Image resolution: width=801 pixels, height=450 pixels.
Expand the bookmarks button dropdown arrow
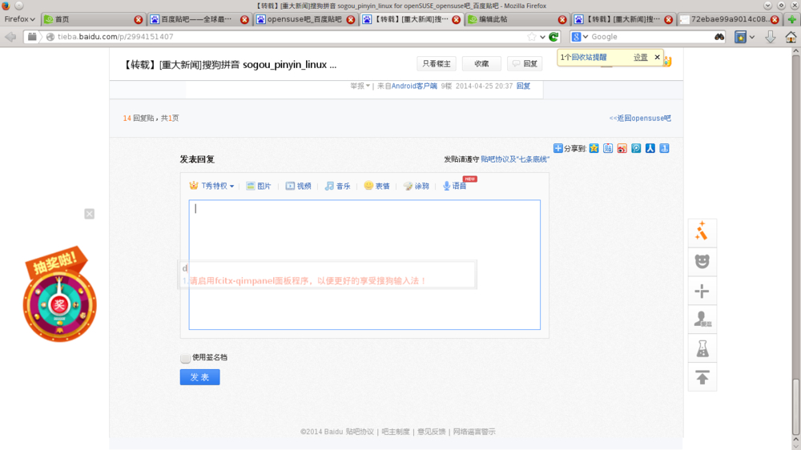pos(752,37)
